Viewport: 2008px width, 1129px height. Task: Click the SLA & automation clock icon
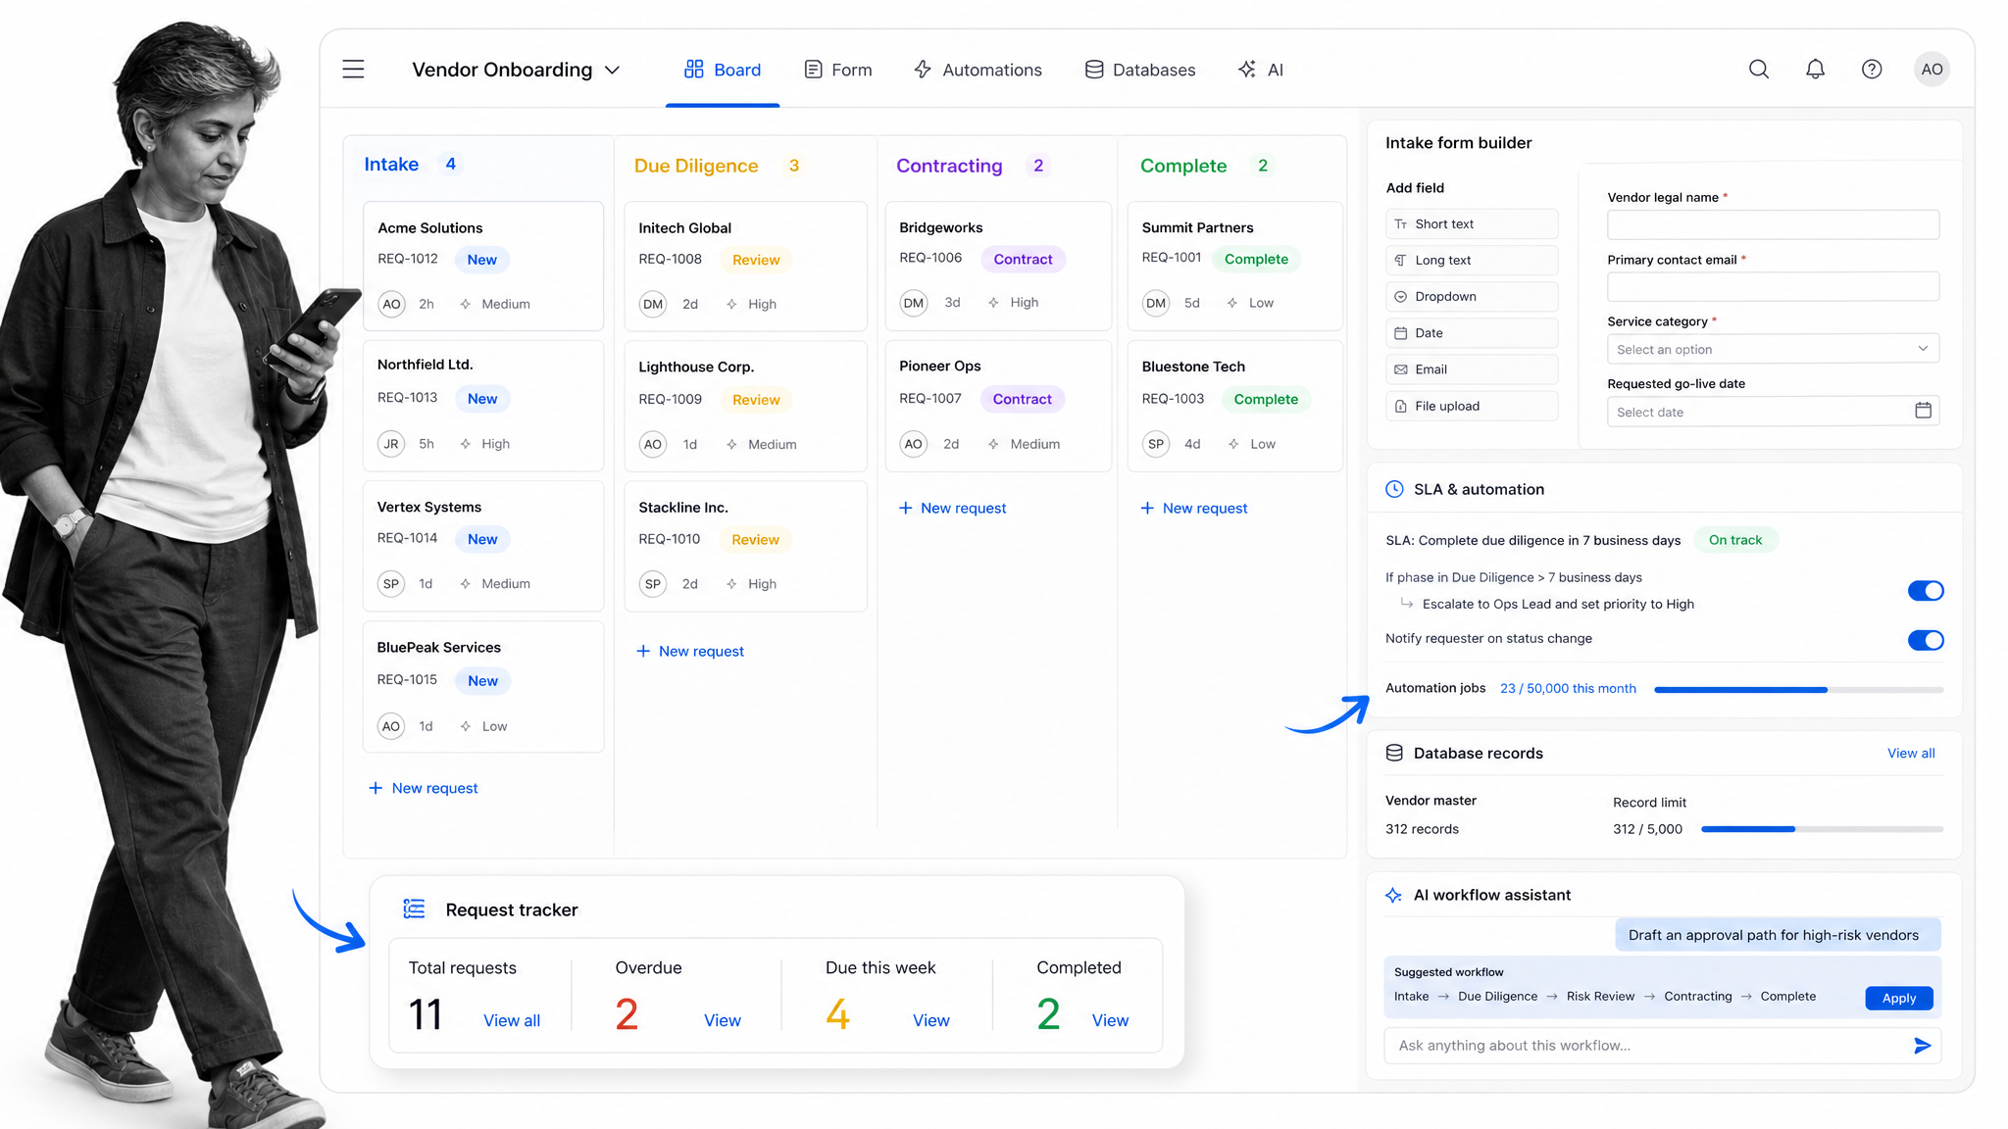pos(1394,489)
